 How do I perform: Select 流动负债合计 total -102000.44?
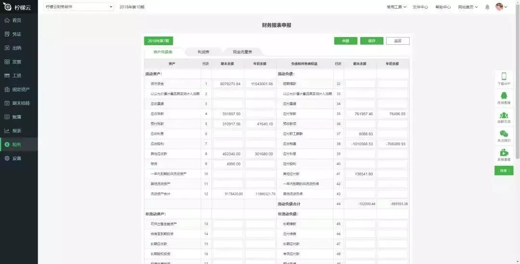[366, 204]
